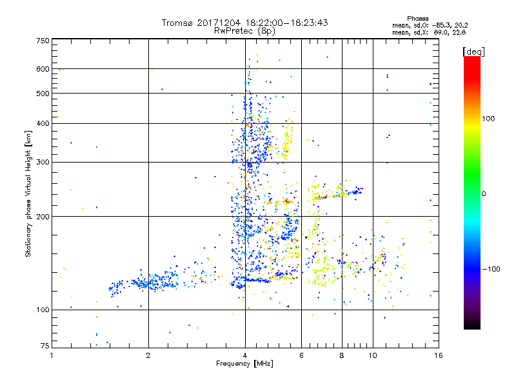
Task: Click the y-axis tick label '100'
Action: click(x=43, y=310)
